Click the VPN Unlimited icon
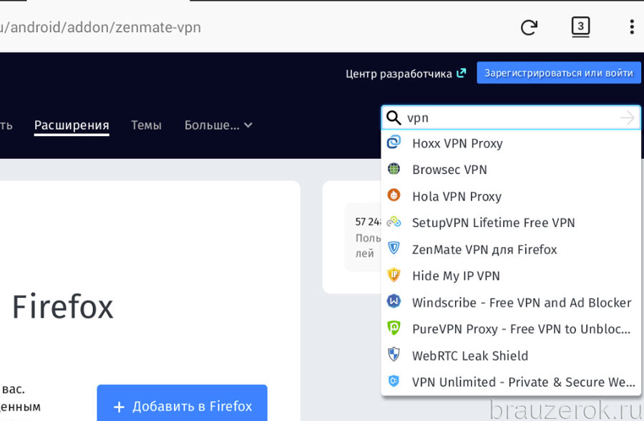 (x=394, y=381)
